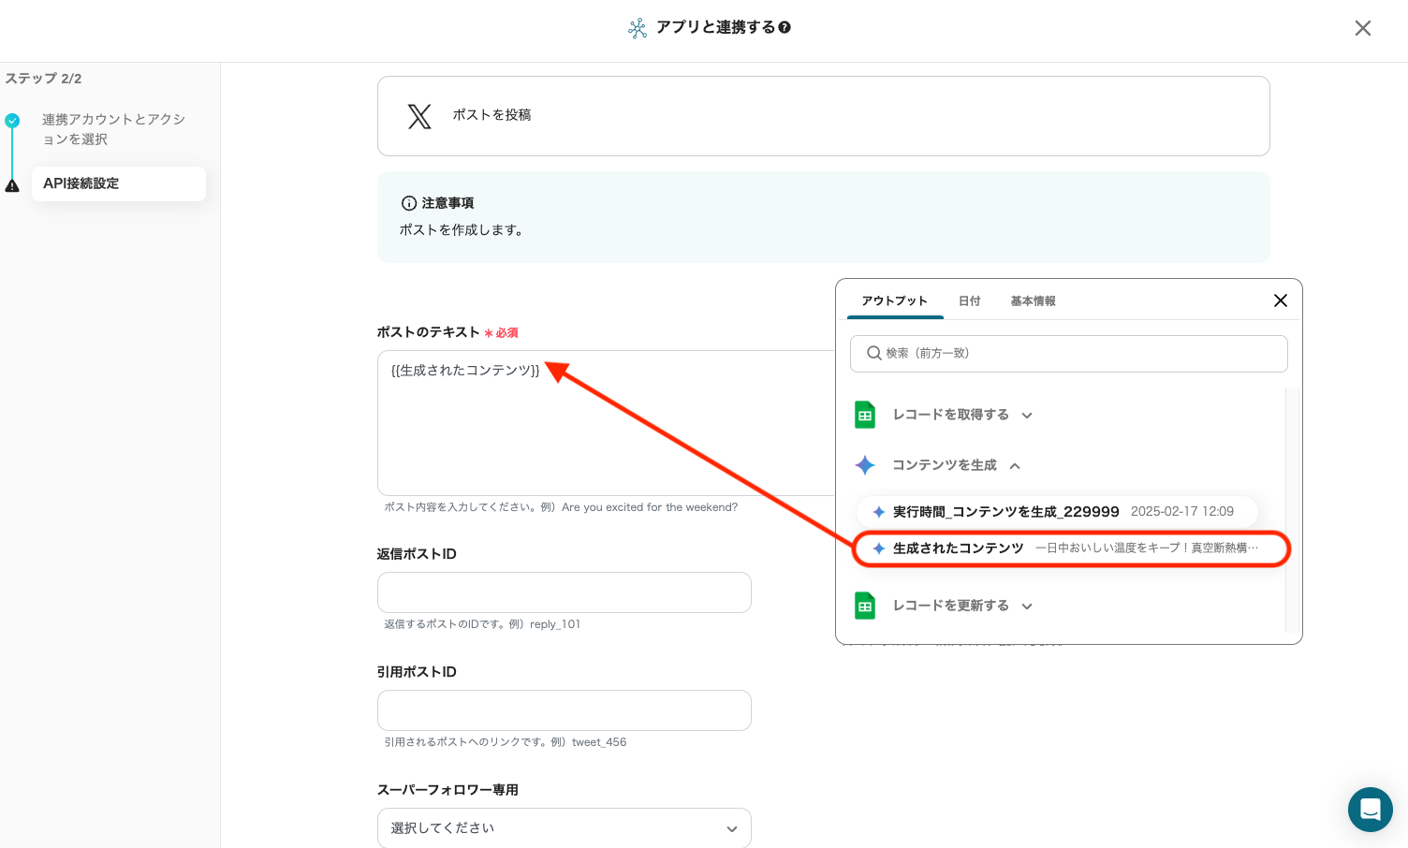Viewport: 1408px width, 848px height.
Task: Select the アウトプット tab
Action: 894,301
